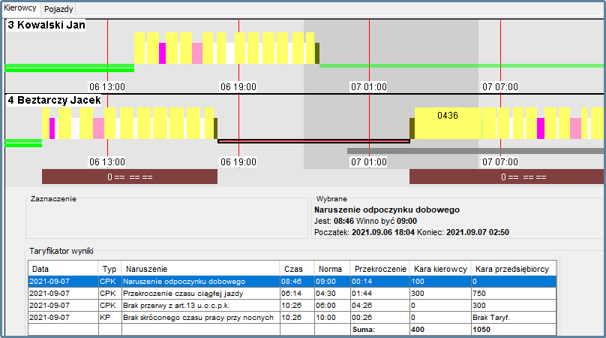Open the Pojazdy tab
The height and width of the screenshot is (338, 606).
[x=58, y=9]
